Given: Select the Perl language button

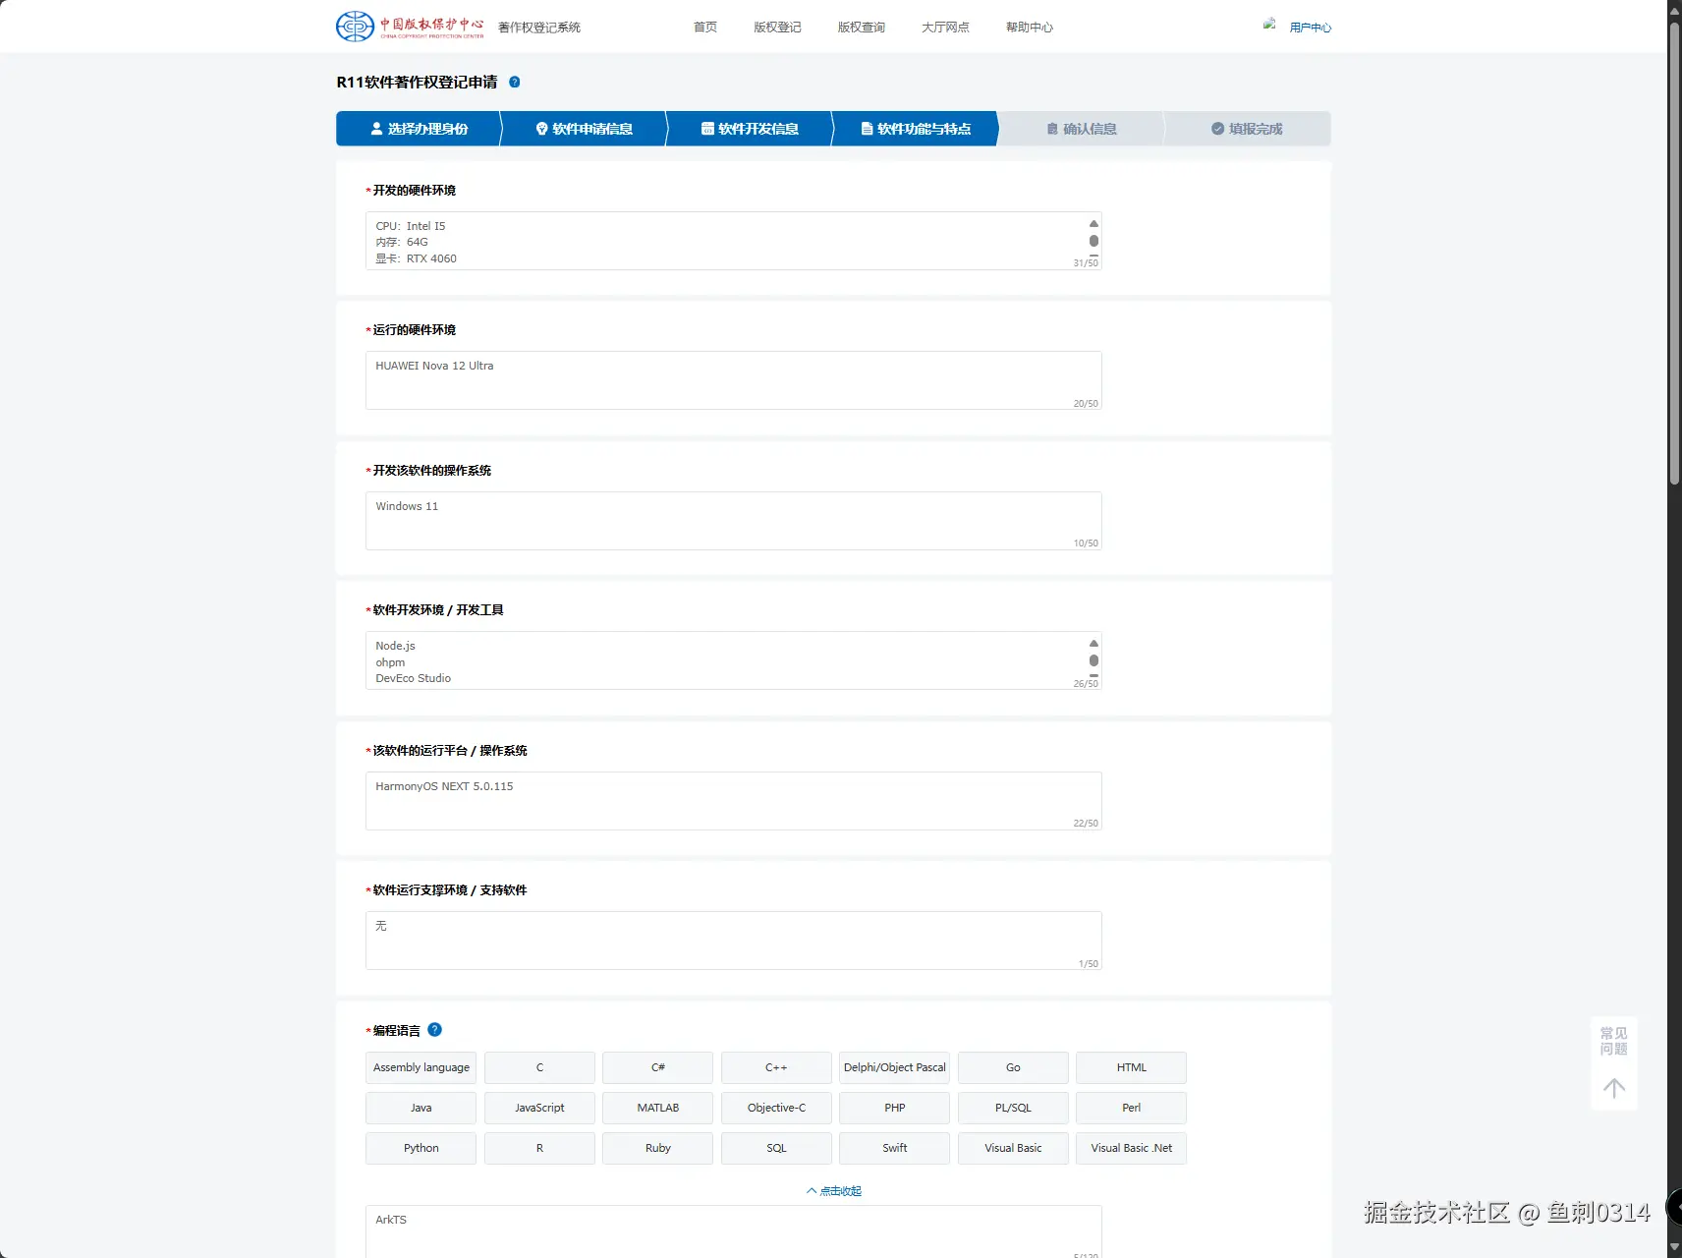Looking at the screenshot, I should pos(1131,1108).
